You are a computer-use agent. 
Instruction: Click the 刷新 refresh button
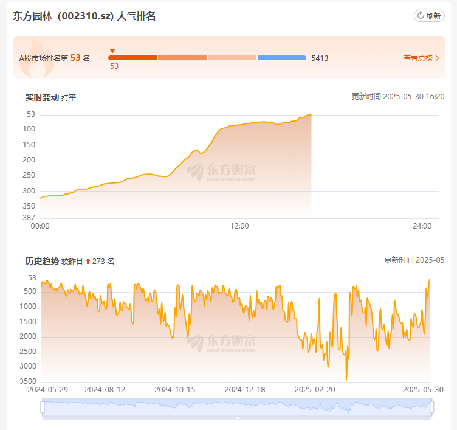click(429, 16)
